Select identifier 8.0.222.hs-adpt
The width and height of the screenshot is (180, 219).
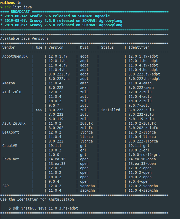[144, 79]
